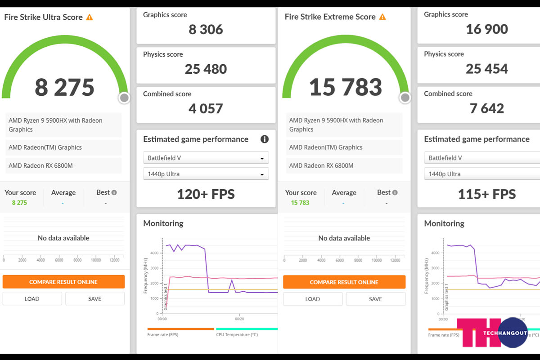Click 'AMD Radeon RX 6800M' row in the Ultra panel
Viewport: 540px width, 360px height.
click(x=63, y=166)
